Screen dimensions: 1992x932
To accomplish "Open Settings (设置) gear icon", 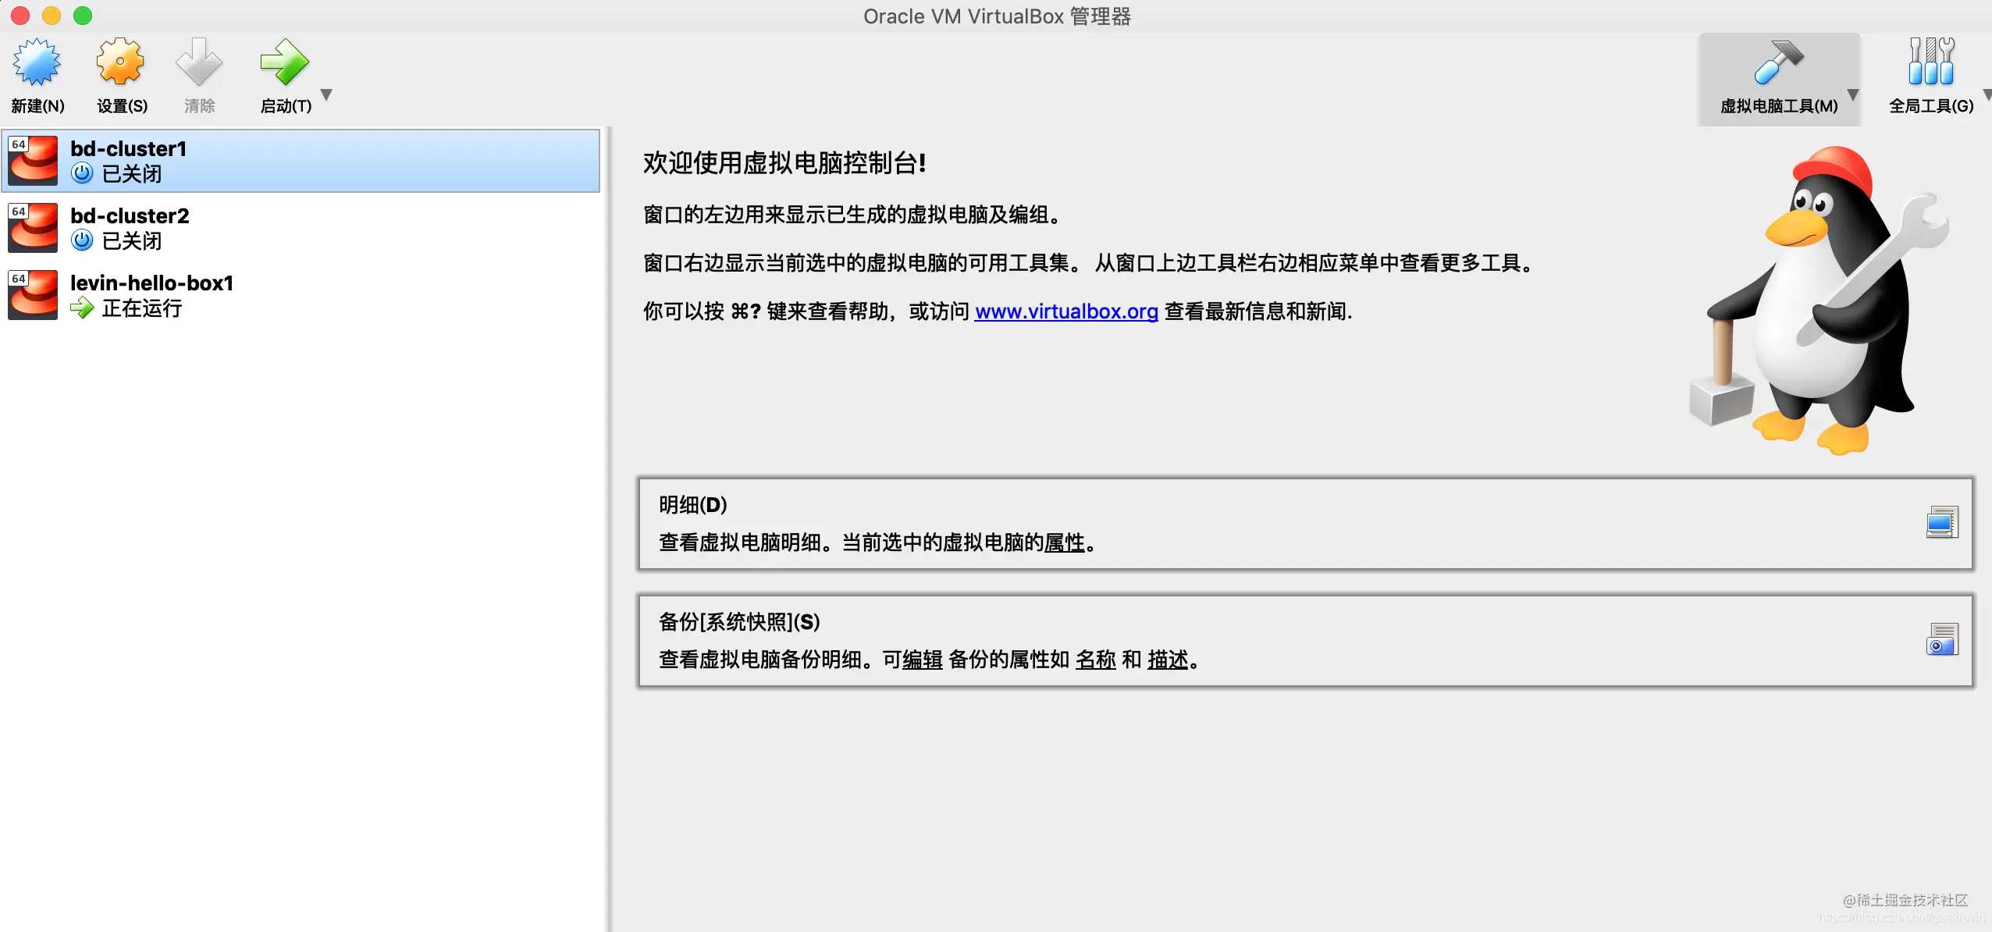I will coord(121,62).
